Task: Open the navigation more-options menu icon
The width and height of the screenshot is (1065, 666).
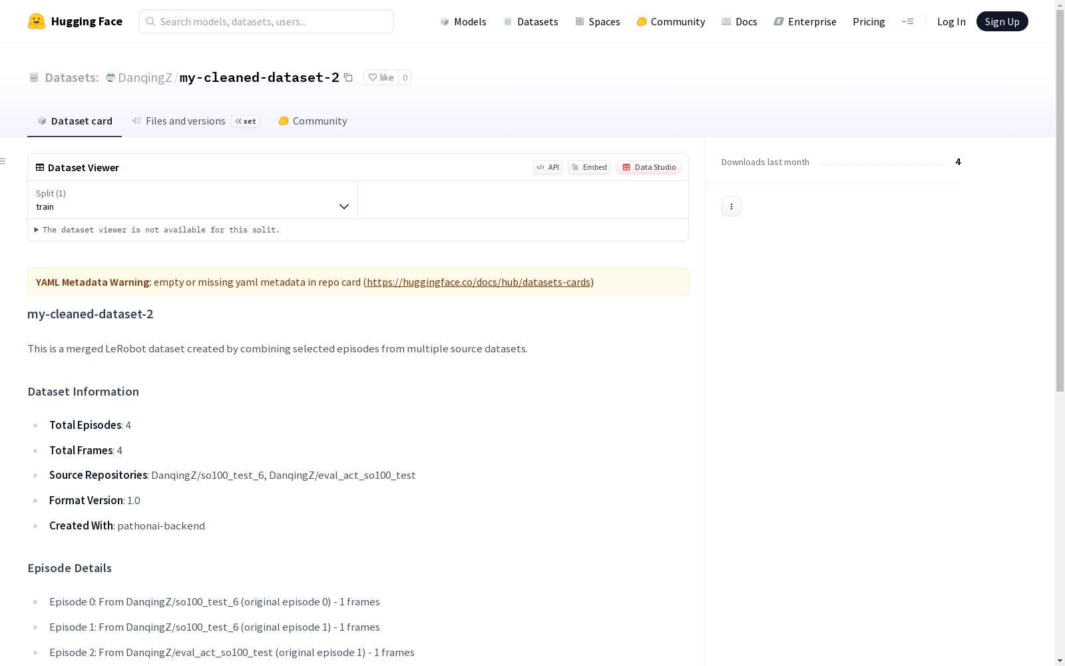Action: 907,21
